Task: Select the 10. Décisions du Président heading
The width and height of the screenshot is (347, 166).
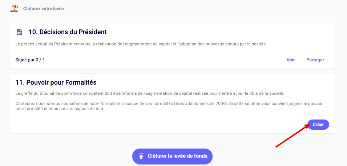Action: pyautogui.click(x=68, y=32)
